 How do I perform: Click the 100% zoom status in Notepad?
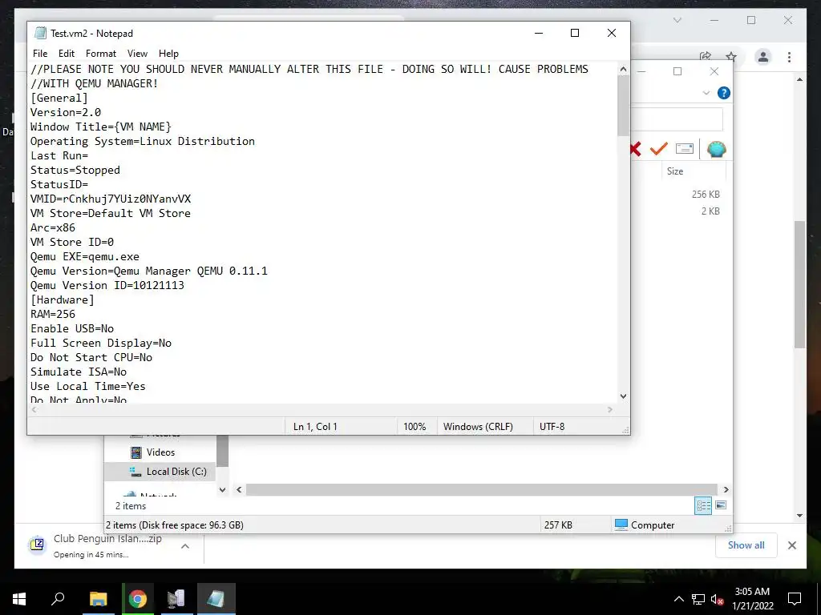pos(415,426)
